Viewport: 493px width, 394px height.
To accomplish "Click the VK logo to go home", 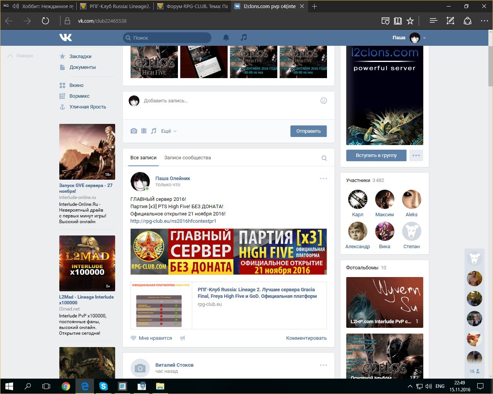I will [x=65, y=37].
